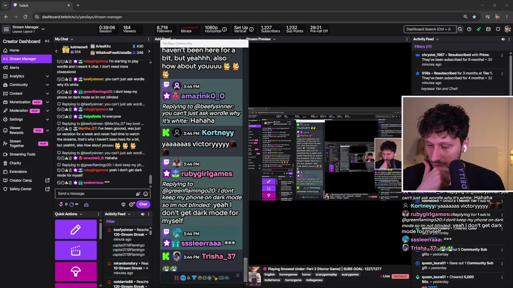Screen dimensions: 513x288
Task: Expand the Content section
Action: (47, 94)
